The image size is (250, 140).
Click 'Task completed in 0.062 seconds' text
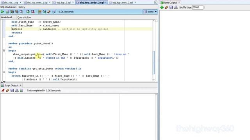click(x=44, y=91)
